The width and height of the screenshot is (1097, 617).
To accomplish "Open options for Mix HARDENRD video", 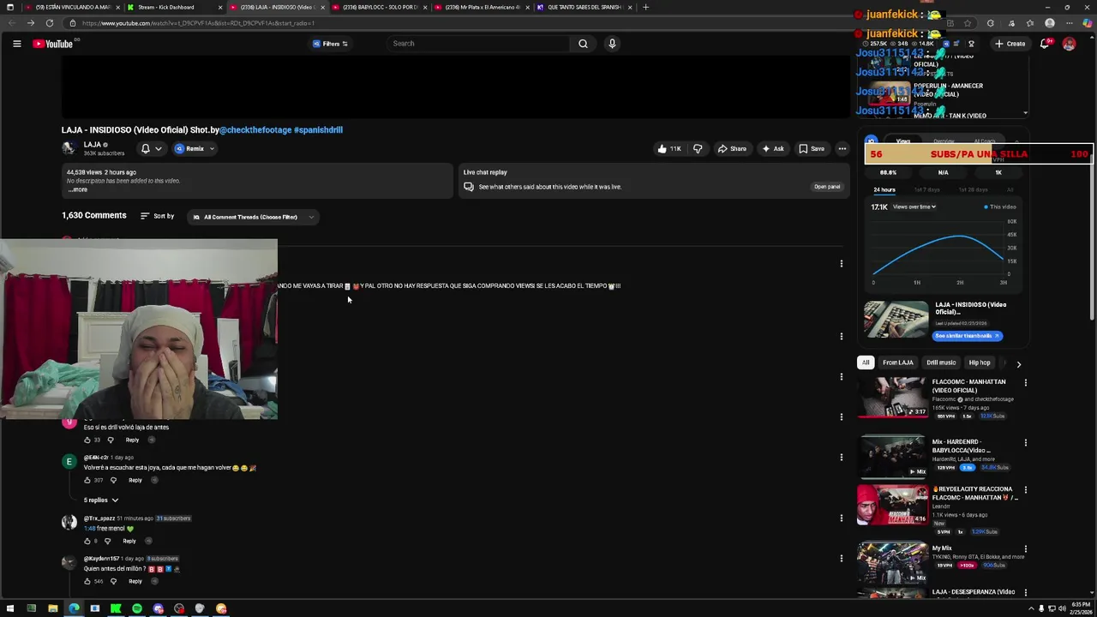I will point(1026,443).
